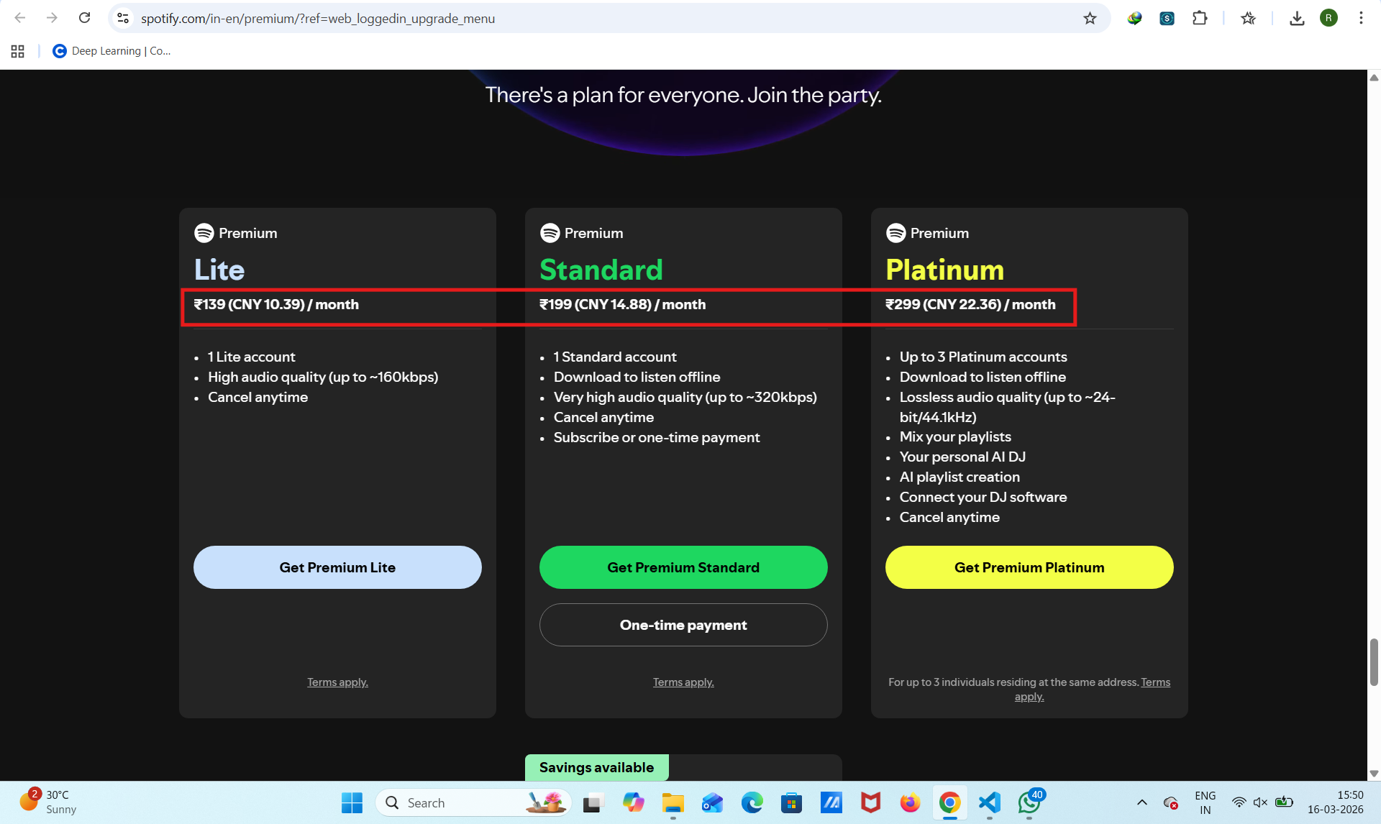Open the Wi-Fi network tray icon
Screen dimensions: 1381x824
tap(1239, 802)
